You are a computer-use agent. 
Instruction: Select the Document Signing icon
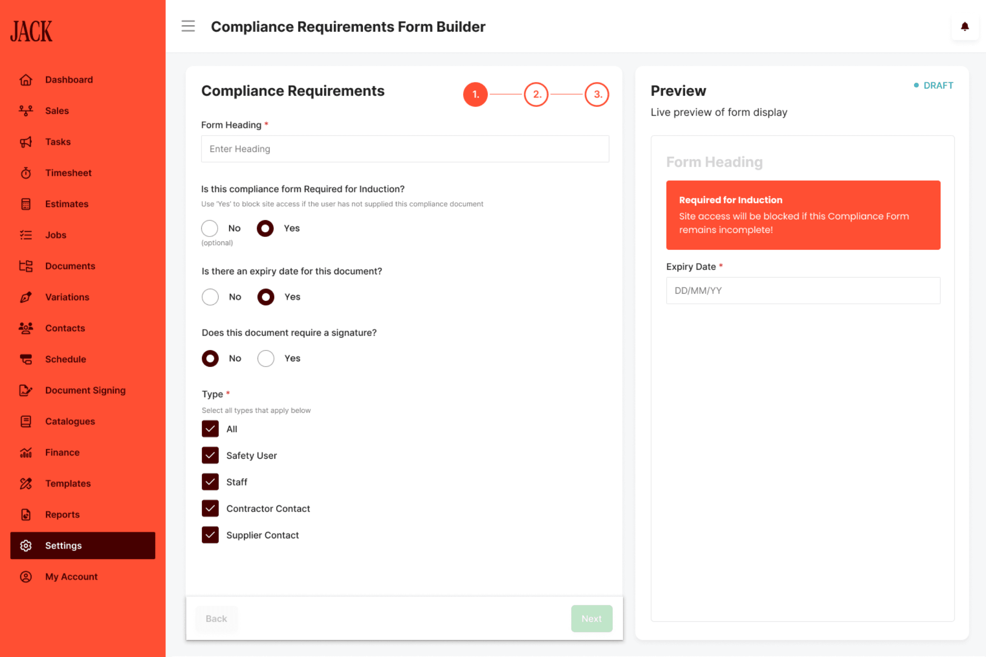pyautogui.click(x=25, y=390)
